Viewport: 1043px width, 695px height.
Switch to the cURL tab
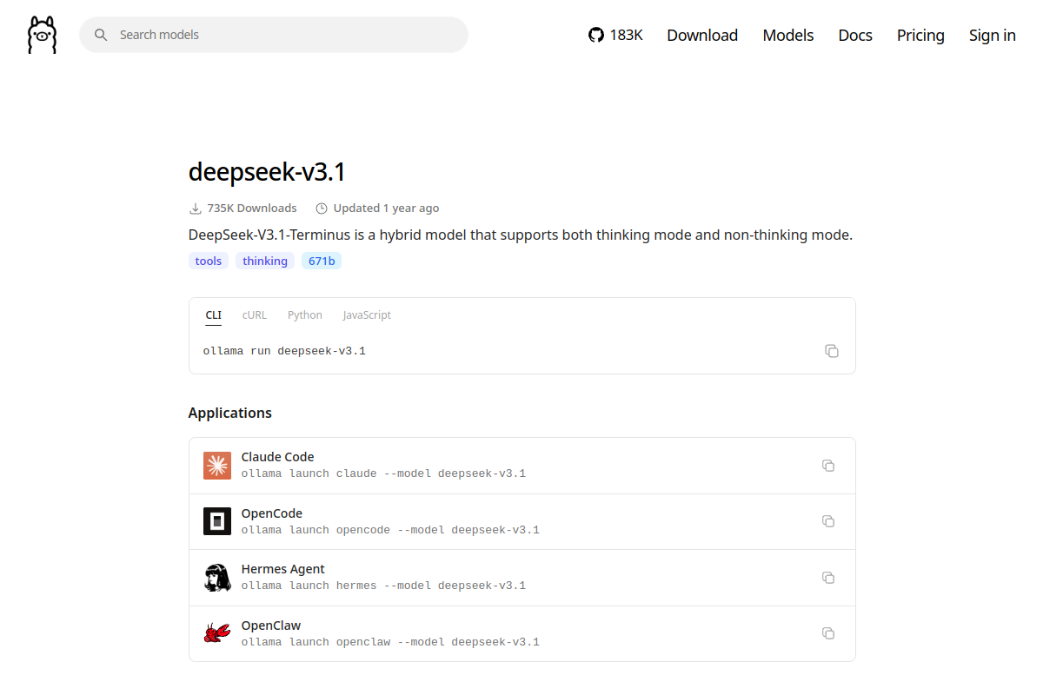[x=255, y=315]
